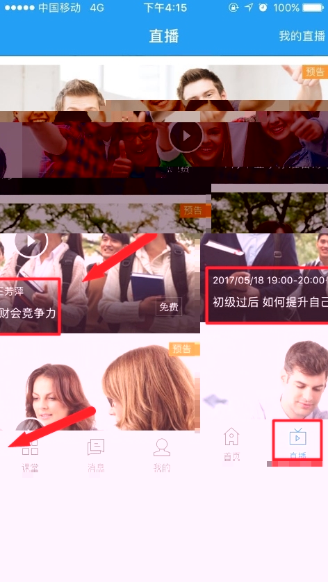The width and height of the screenshot is (328, 582).
Task: Tap the signal strength dots
Action: click(x=19, y=8)
